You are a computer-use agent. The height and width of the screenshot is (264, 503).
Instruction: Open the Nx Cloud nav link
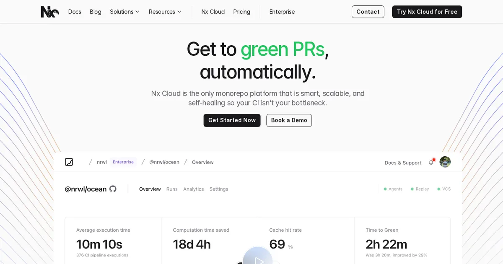click(213, 12)
